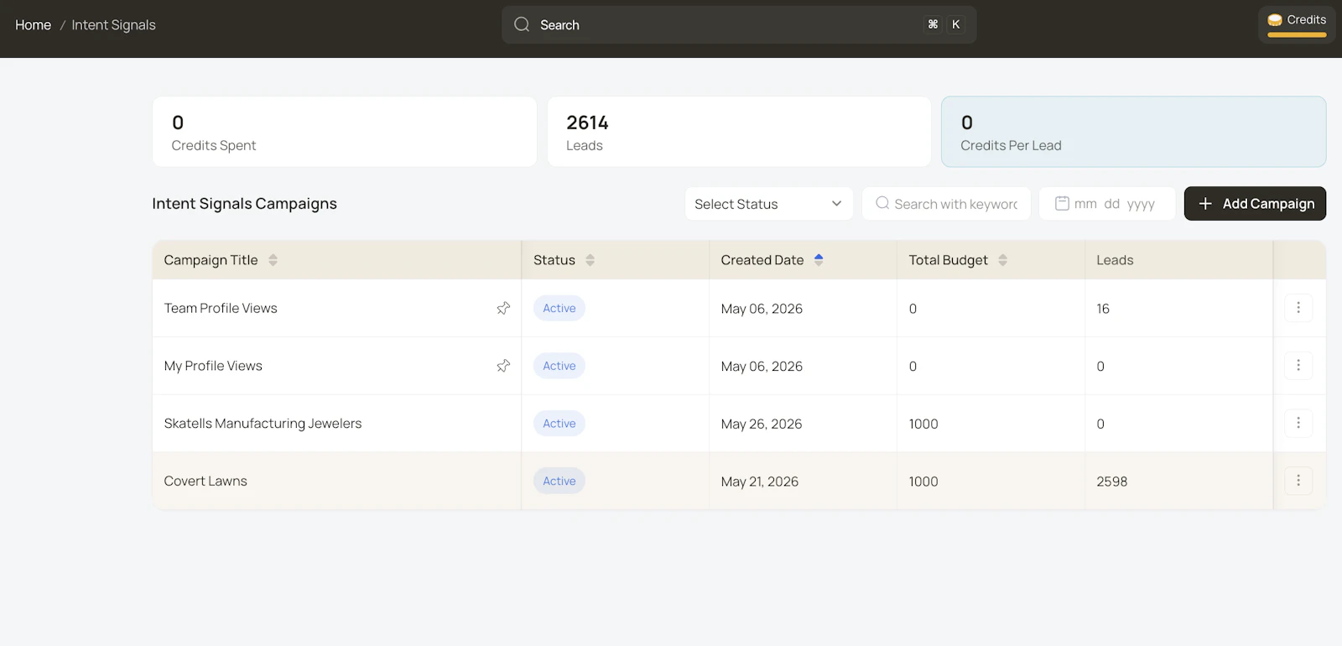Open My Profile Views campaign
1342x646 pixels.
click(213, 366)
